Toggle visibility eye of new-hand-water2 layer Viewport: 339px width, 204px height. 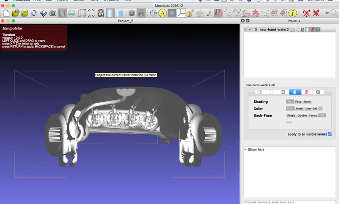[250, 29]
